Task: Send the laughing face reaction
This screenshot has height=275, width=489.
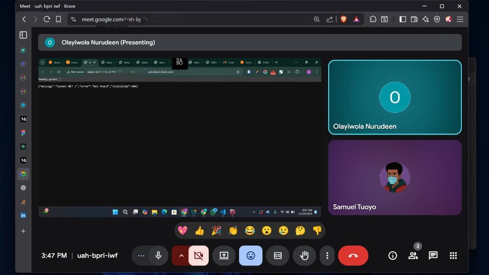Action: [250, 231]
